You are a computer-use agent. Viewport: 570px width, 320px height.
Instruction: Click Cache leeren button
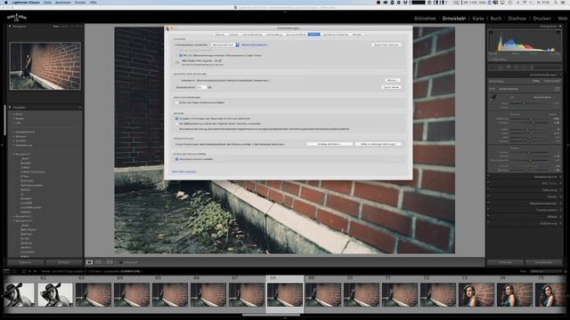pos(392,87)
